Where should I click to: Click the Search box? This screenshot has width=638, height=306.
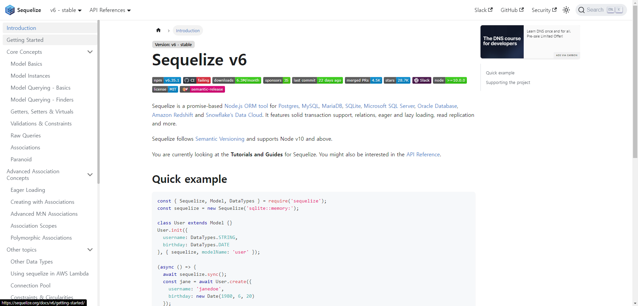[x=601, y=10]
